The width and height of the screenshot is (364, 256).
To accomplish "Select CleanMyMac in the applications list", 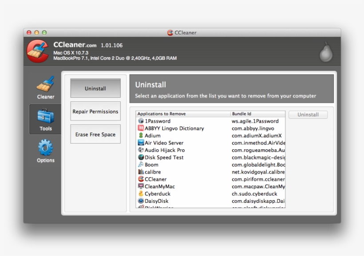I will [160, 186].
